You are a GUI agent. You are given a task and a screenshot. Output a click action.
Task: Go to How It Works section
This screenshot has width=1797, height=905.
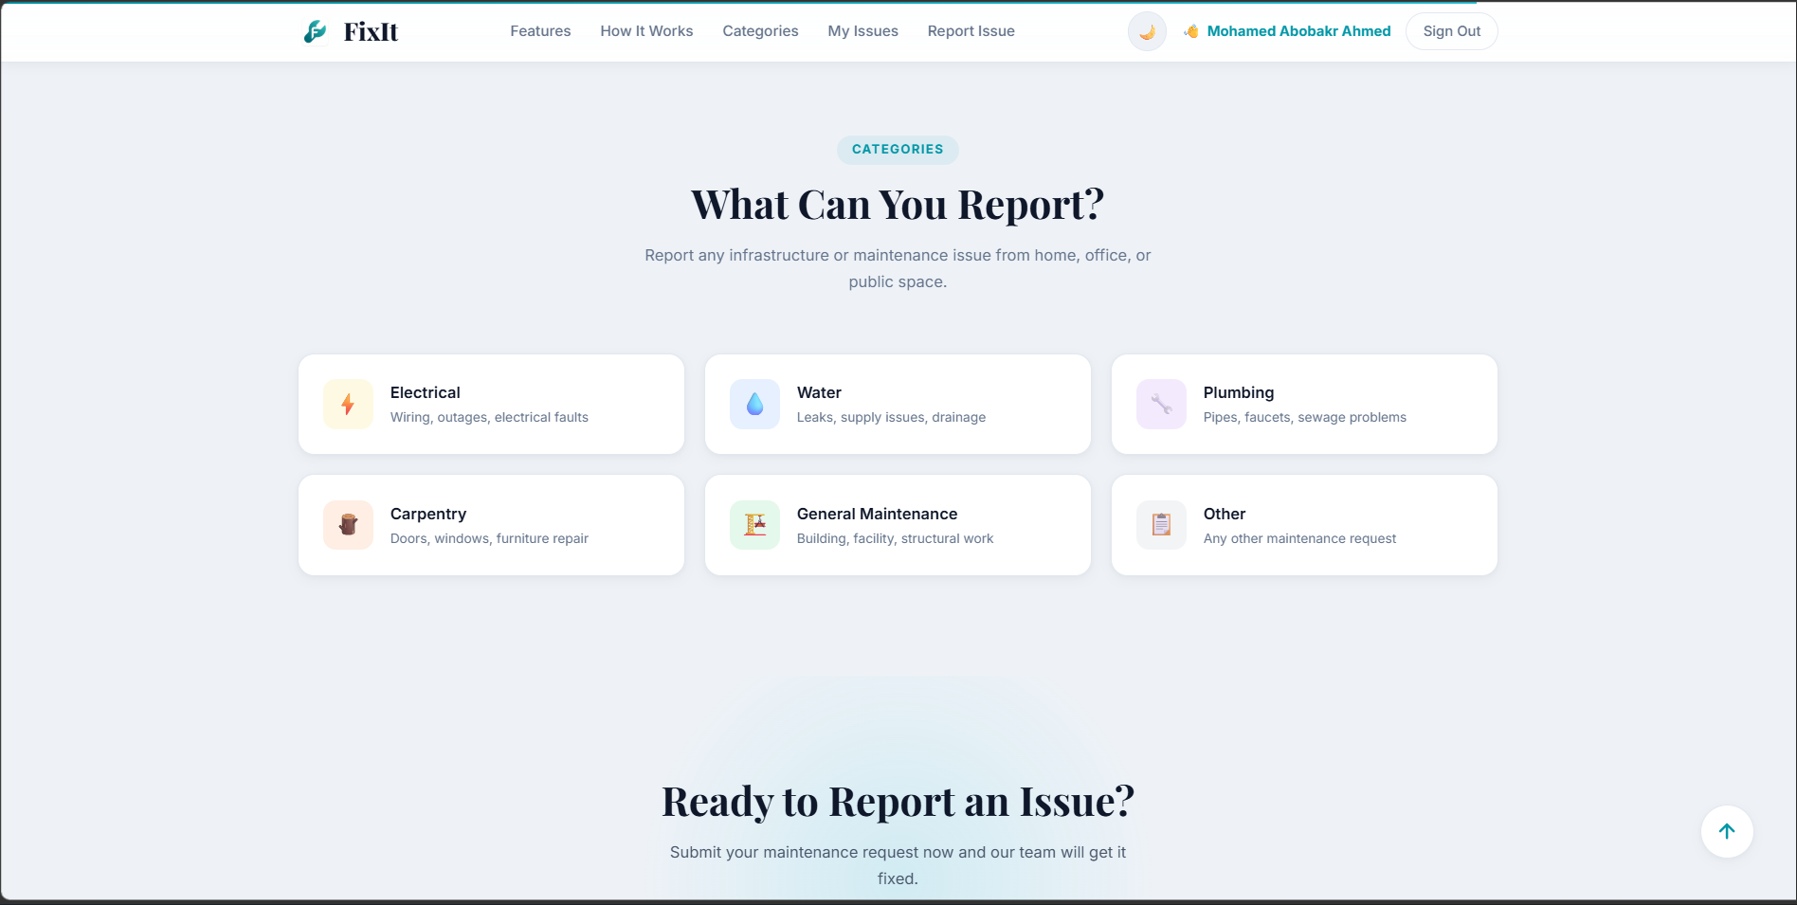646,31
